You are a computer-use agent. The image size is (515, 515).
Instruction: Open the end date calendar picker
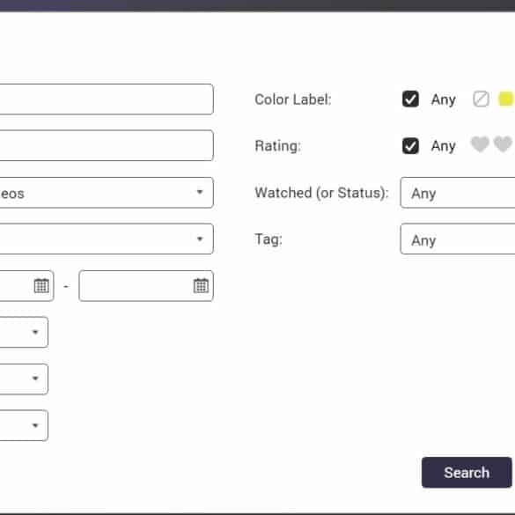pos(201,286)
